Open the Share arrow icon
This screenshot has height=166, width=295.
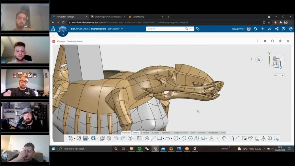(270, 29)
